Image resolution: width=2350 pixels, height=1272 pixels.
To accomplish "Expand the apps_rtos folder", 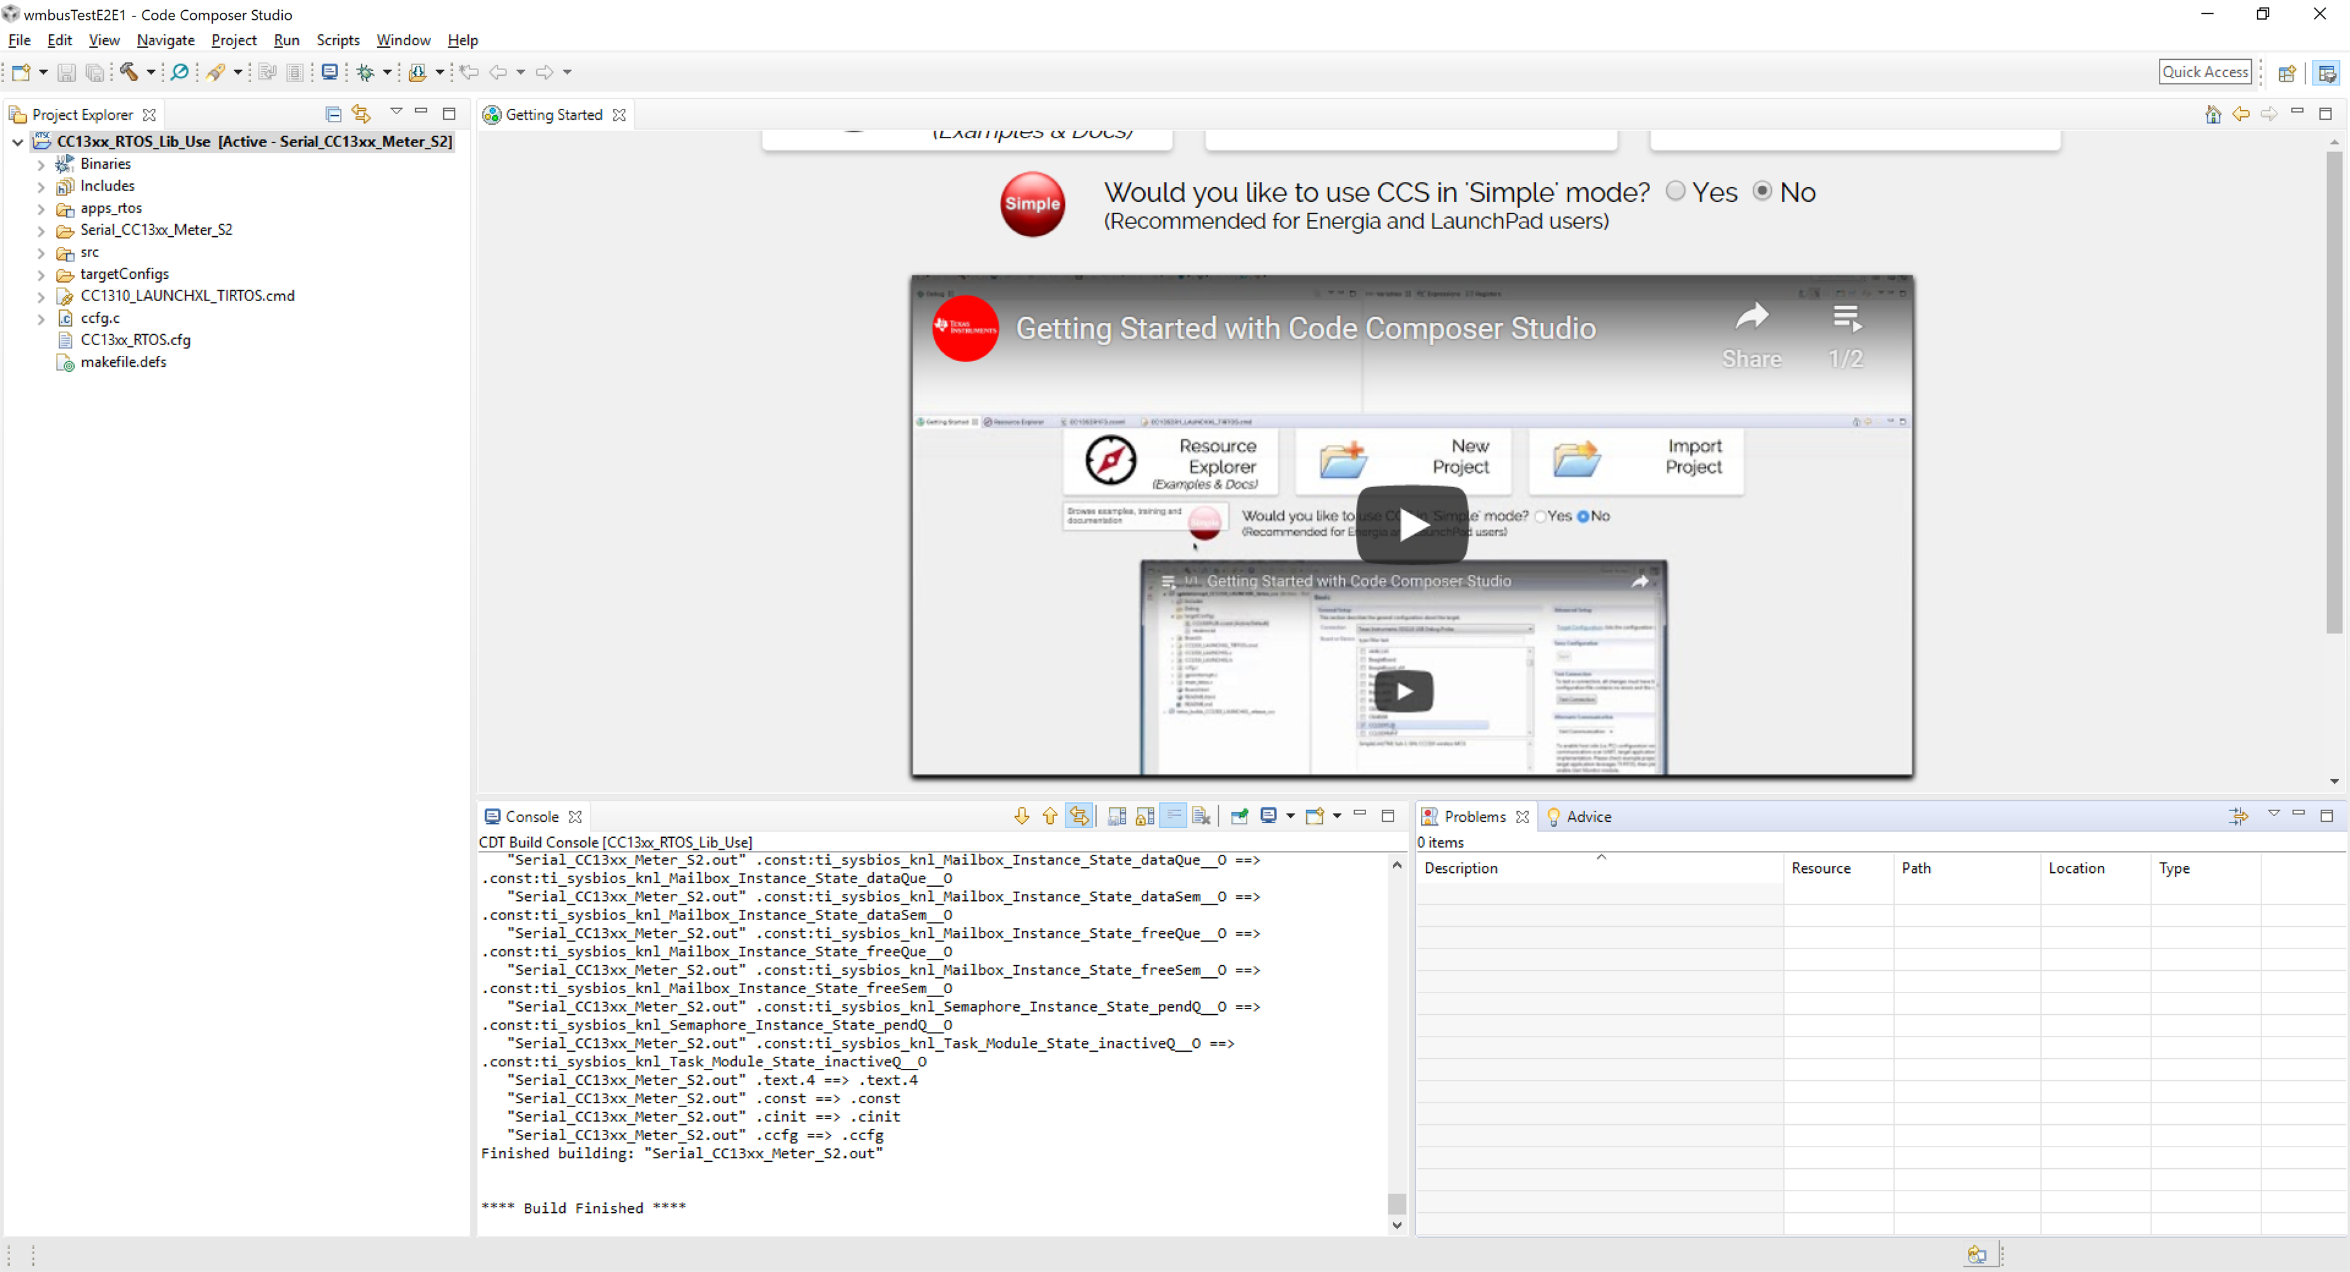I will [41, 209].
